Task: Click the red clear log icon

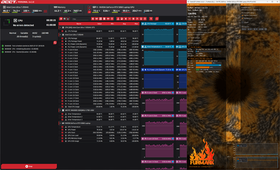Action: (55, 42)
